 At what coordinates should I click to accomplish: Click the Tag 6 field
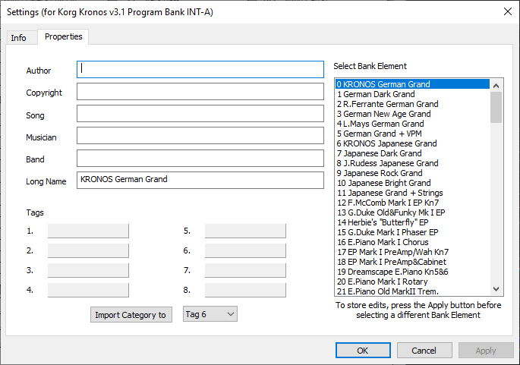pos(245,250)
